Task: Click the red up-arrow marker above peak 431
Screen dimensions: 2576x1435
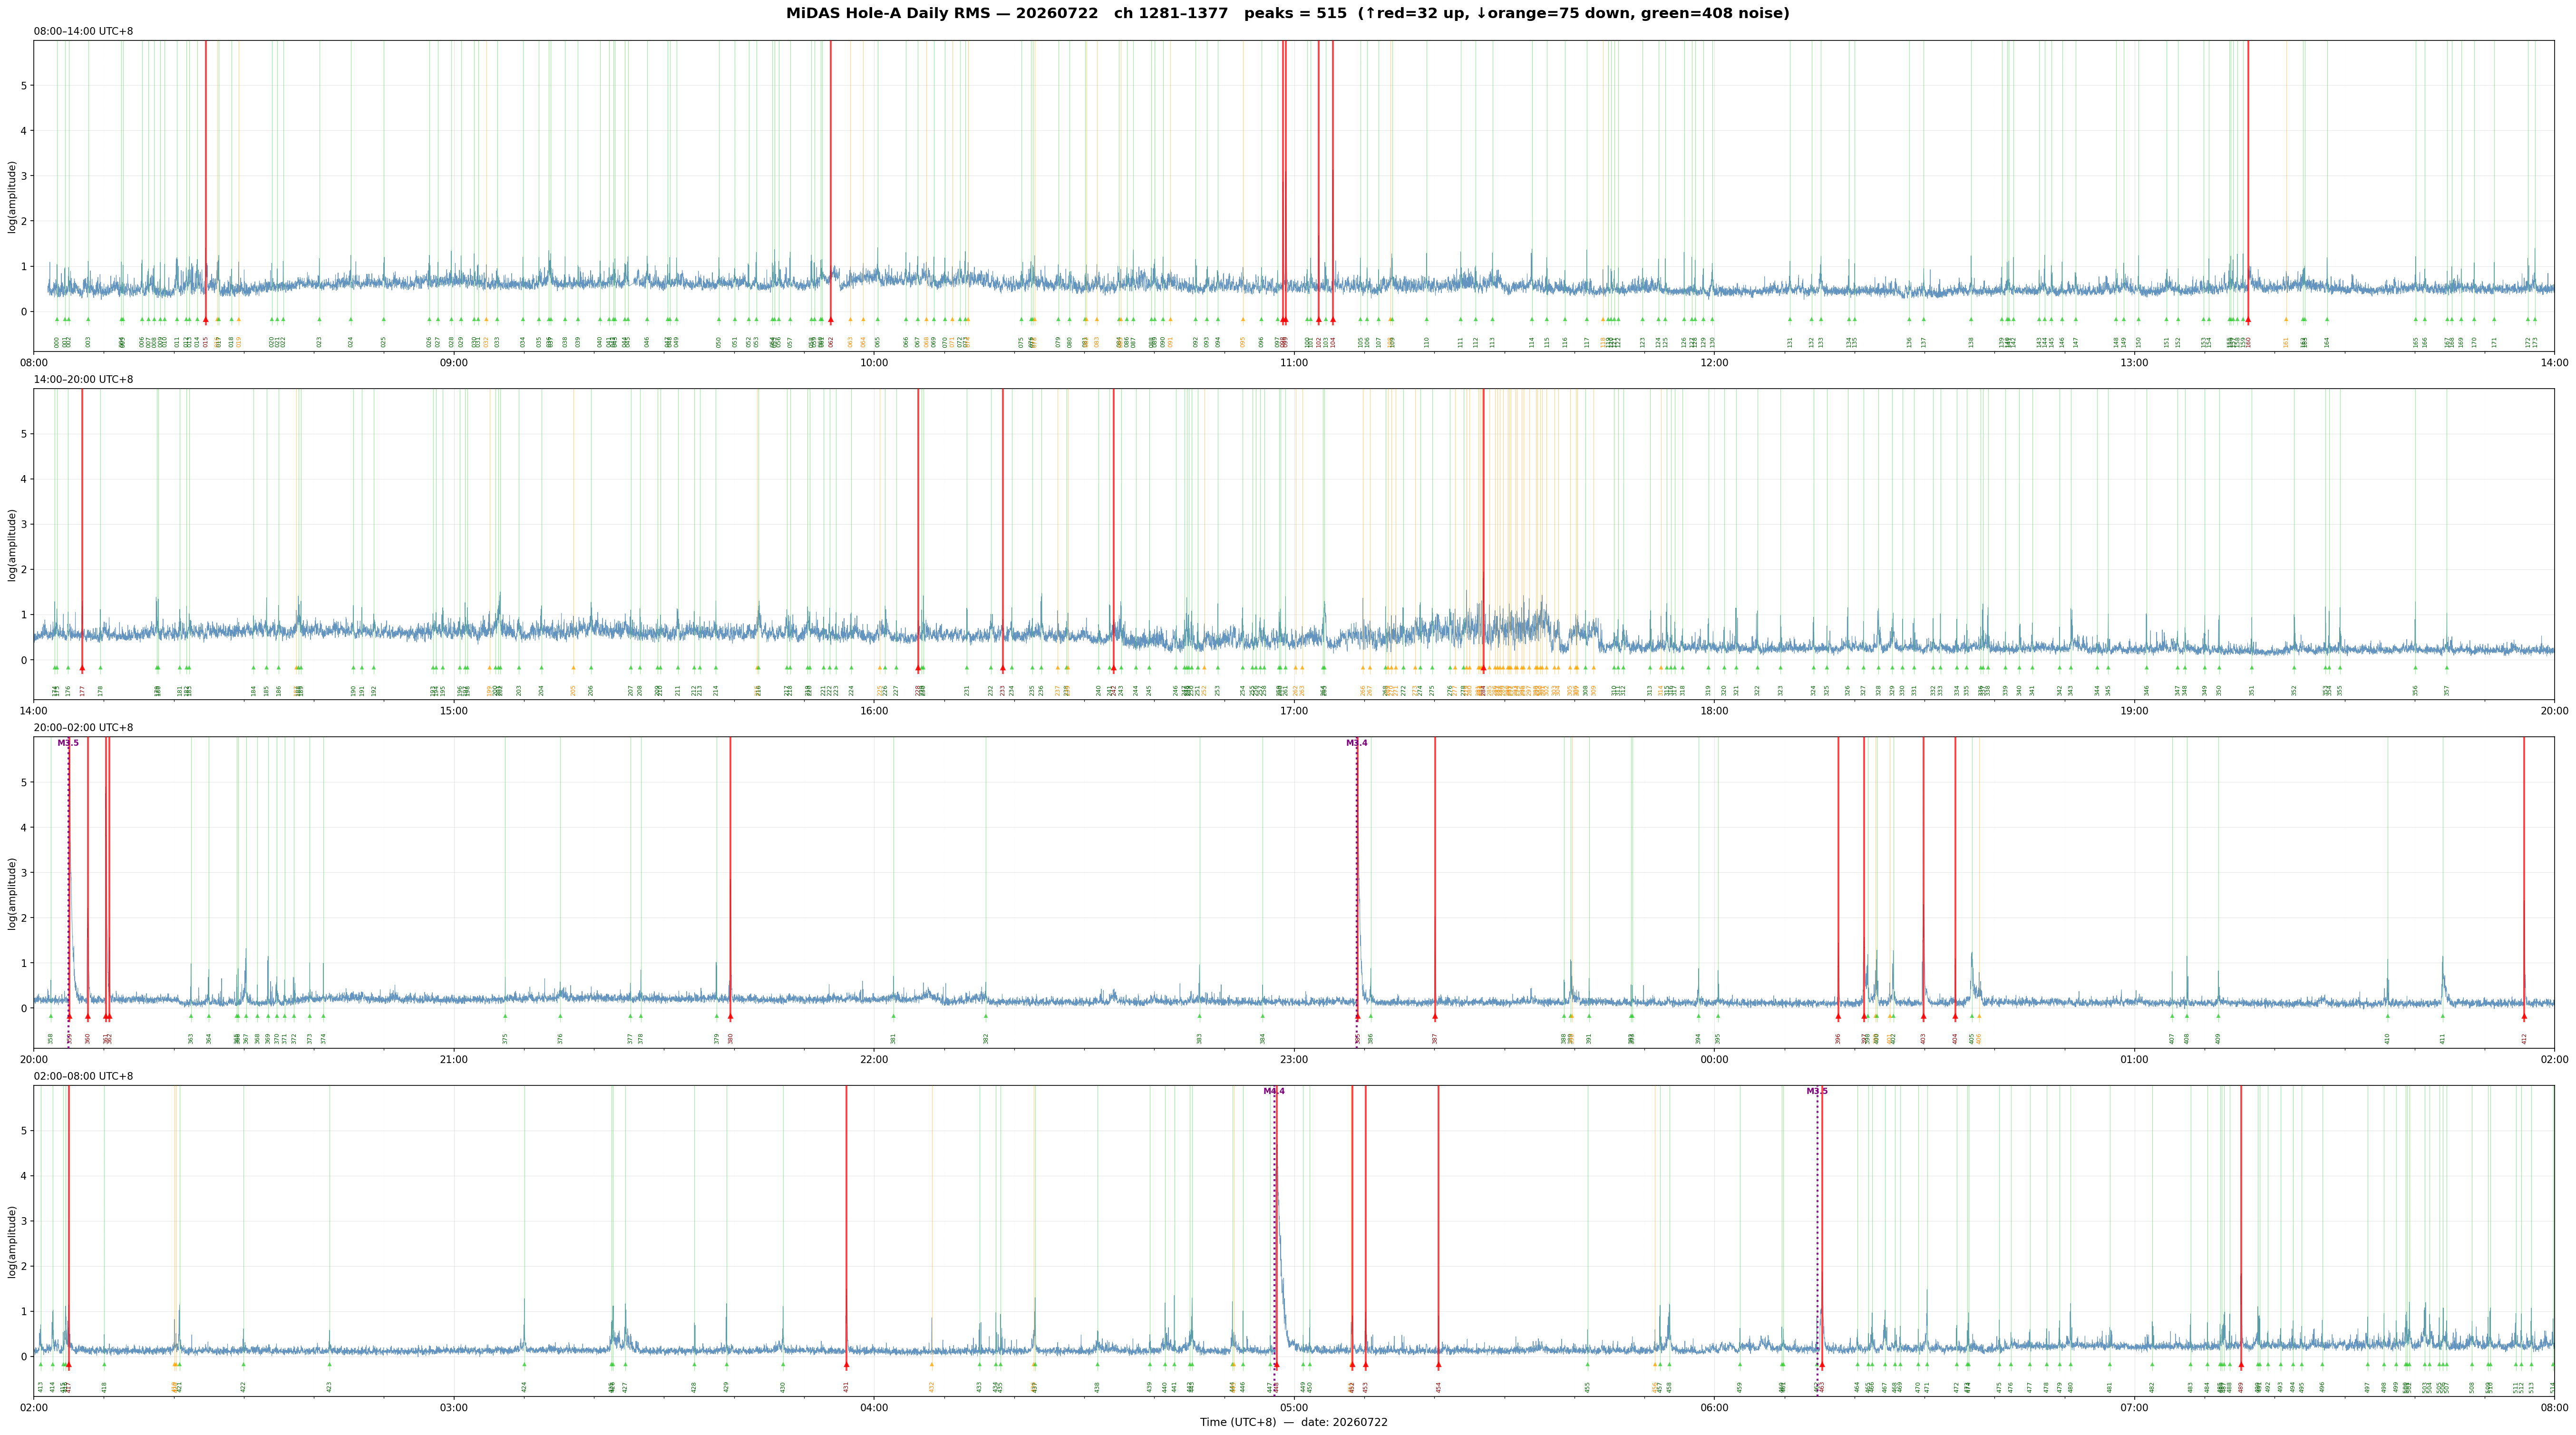Action: (x=846, y=1364)
